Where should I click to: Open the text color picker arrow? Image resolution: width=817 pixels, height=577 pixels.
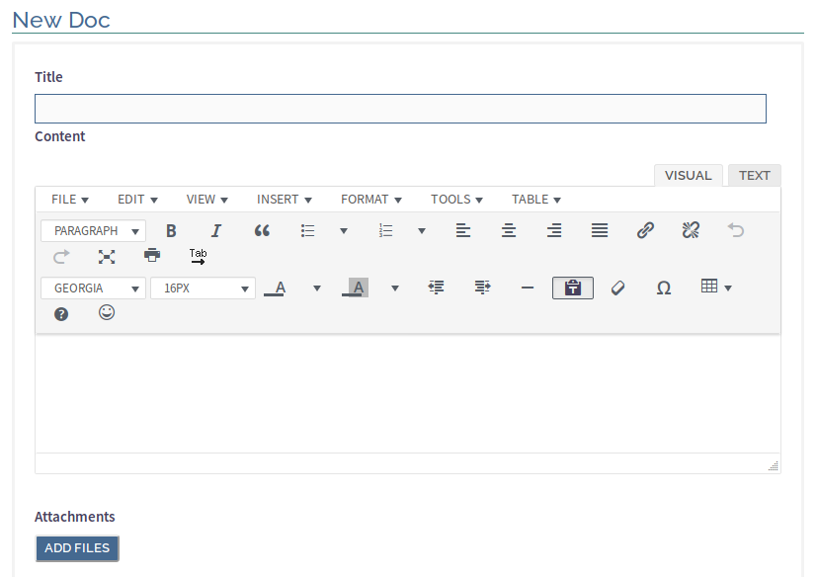317,288
